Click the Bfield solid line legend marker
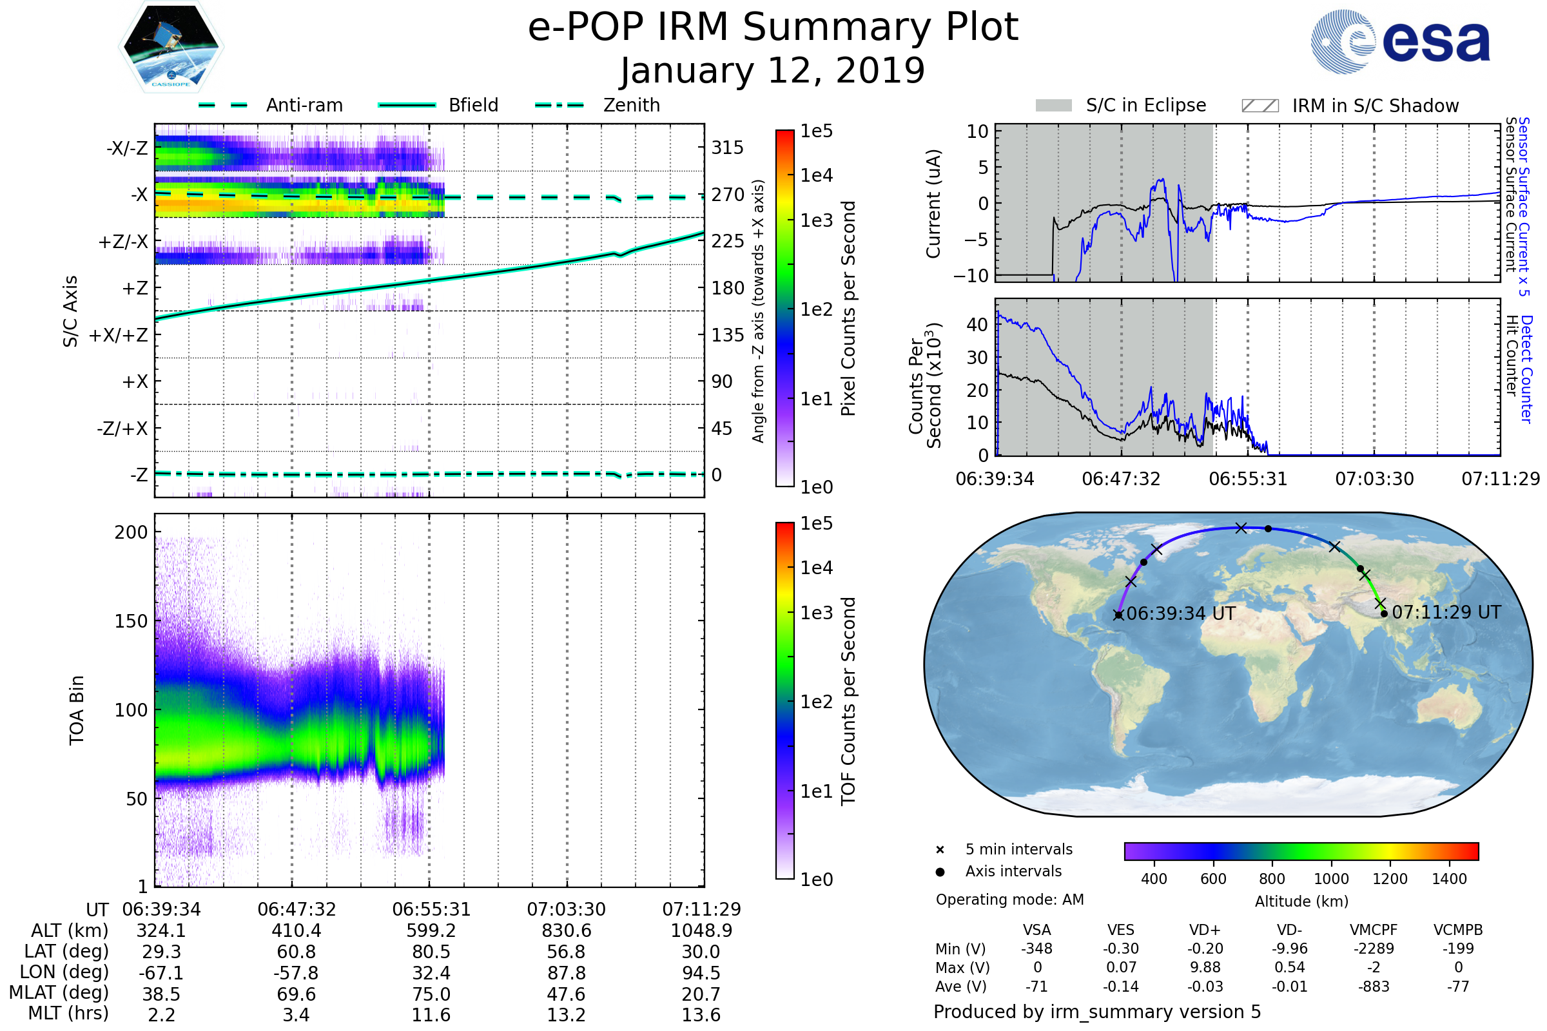The width and height of the screenshot is (1547, 1031). (x=407, y=105)
